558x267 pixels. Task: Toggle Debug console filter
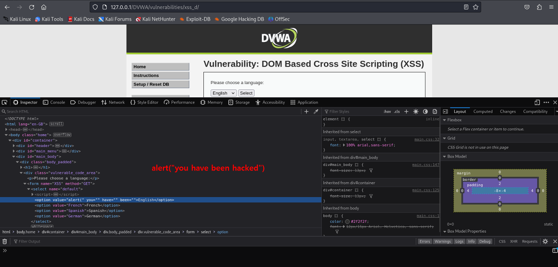[x=485, y=241]
